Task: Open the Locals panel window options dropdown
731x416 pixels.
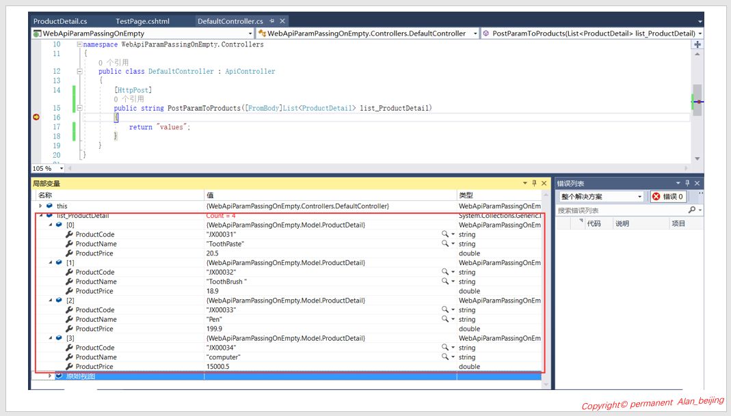Action: tap(525, 183)
